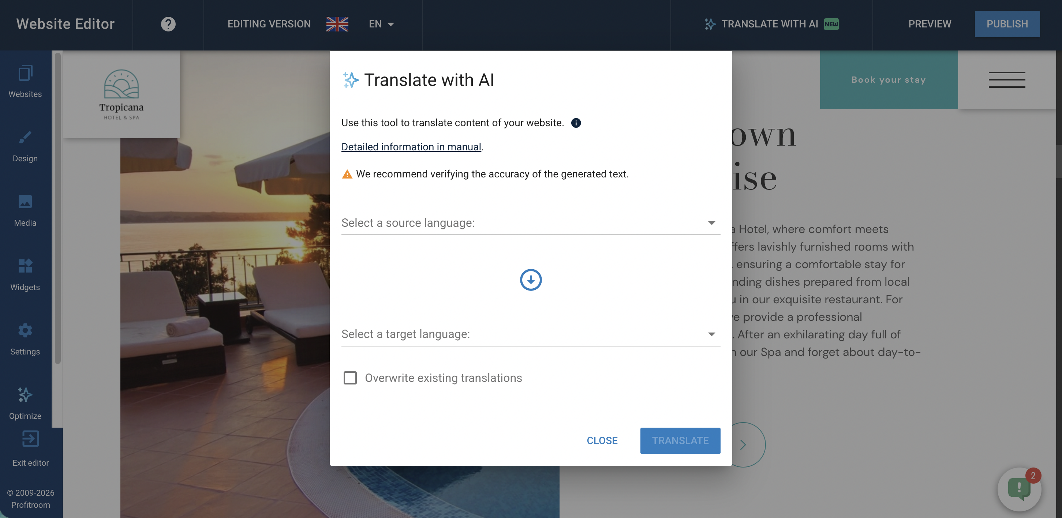Screen dimensions: 1062x518
Task: Click the info icon beside tool description
Action: tap(576, 123)
